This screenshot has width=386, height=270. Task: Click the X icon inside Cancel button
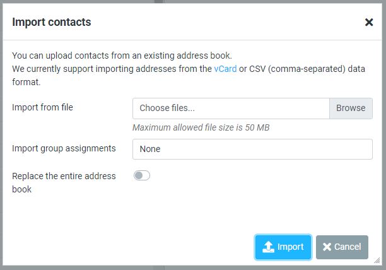point(327,247)
